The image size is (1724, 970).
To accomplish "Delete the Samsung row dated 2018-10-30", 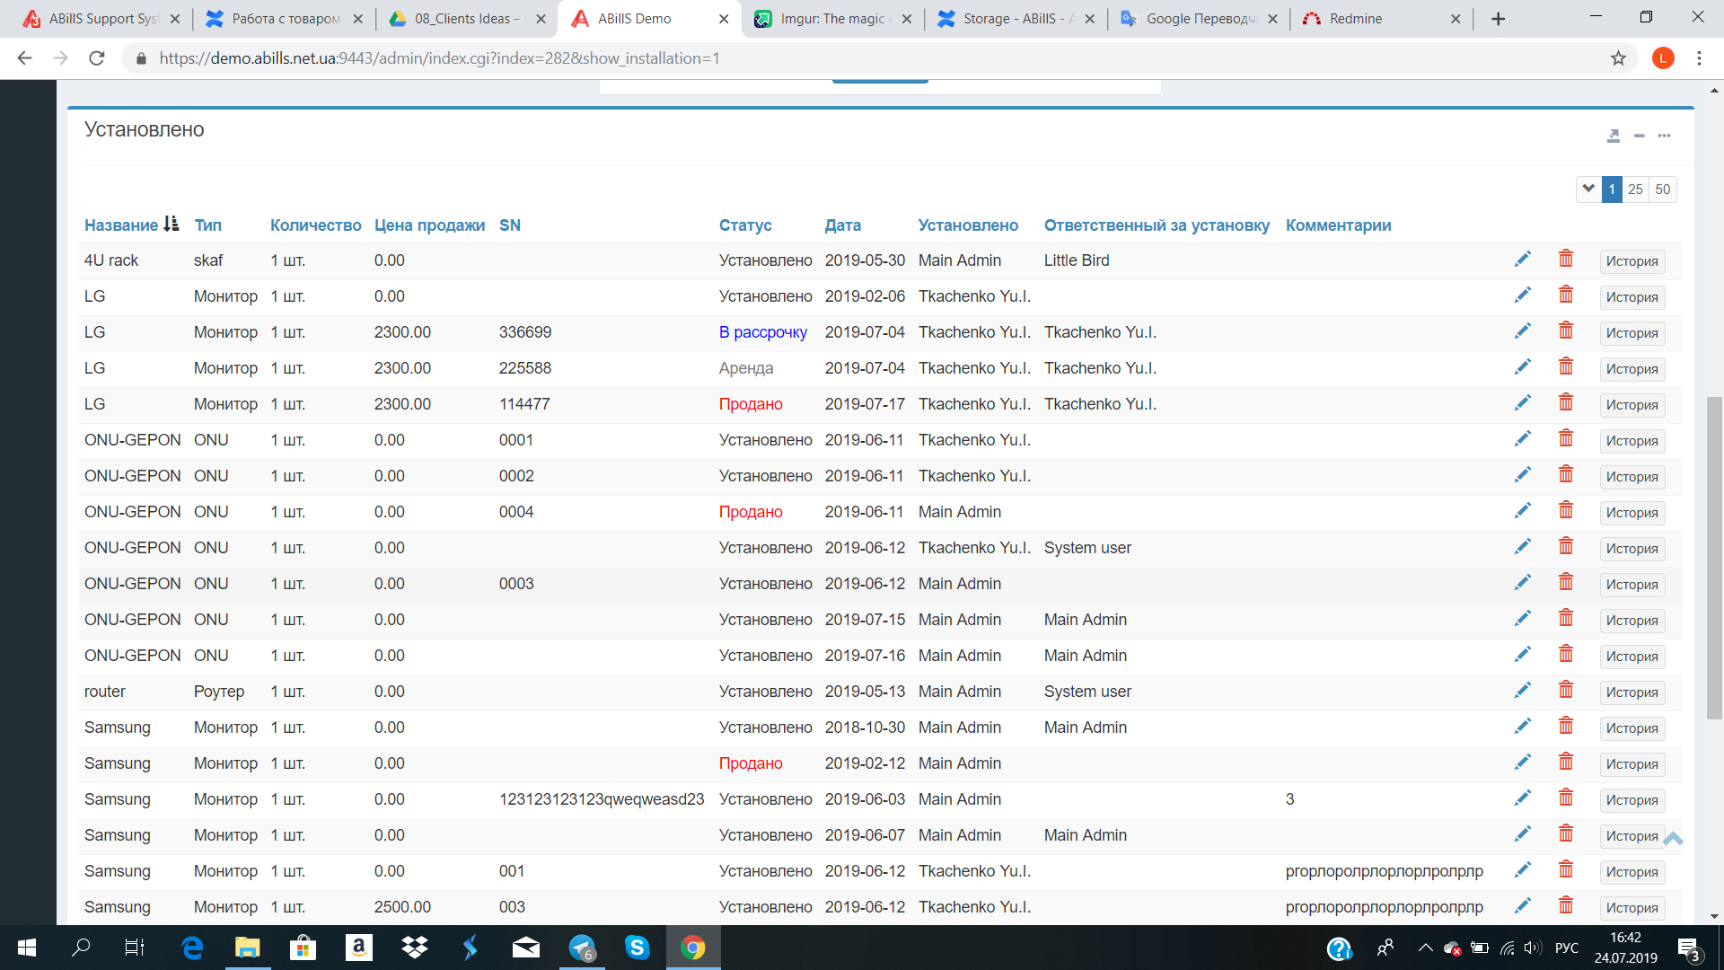I will 1566,726.
